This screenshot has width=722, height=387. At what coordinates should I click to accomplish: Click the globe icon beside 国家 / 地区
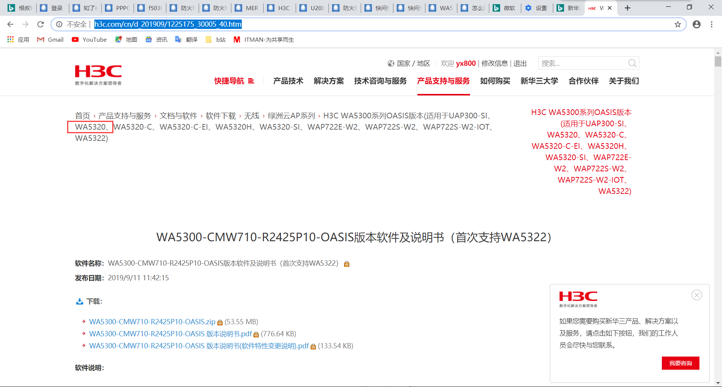tap(391, 63)
